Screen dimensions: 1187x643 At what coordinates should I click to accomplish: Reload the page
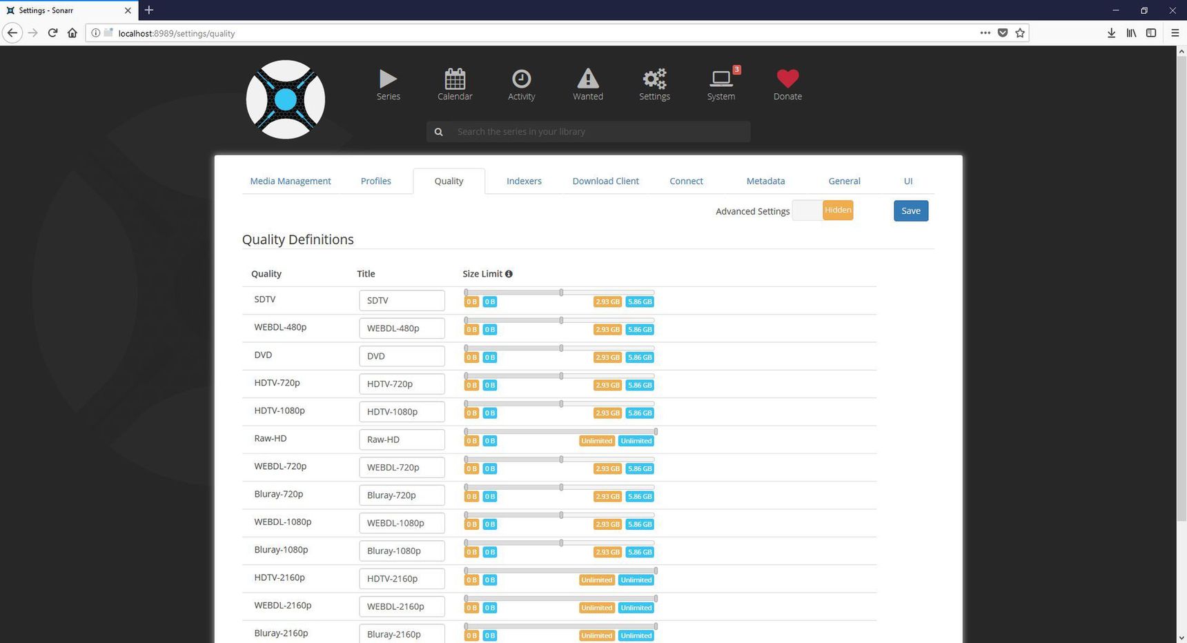coord(52,32)
